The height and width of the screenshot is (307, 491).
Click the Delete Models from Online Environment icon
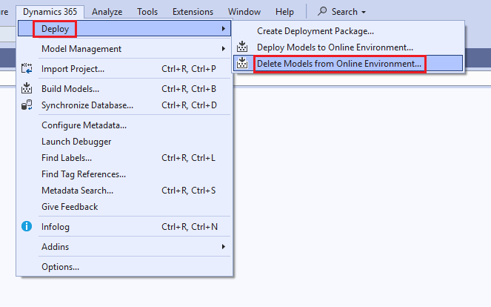point(242,64)
